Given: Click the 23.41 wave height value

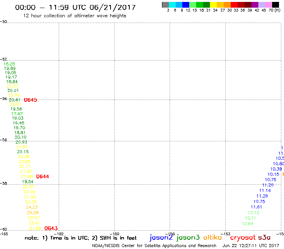Looking at the screenshot, I should [x=34, y=223].
